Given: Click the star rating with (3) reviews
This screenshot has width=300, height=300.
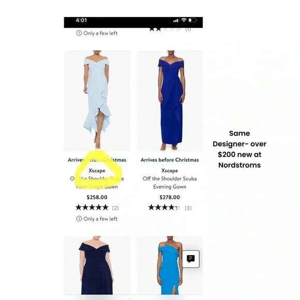Looking at the screenshot, I should 170,207.
